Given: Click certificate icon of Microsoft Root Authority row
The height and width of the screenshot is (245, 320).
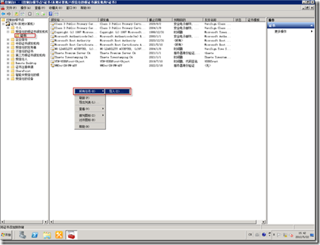Looking at the screenshot, I should (52, 40).
